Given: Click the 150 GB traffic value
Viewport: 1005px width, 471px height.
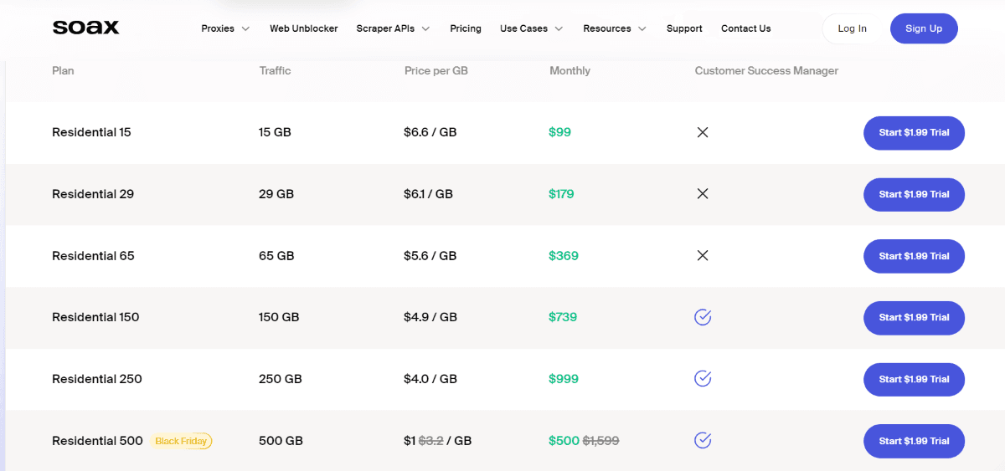Looking at the screenshot, I should pyautogui.click(x=279, y=317).
